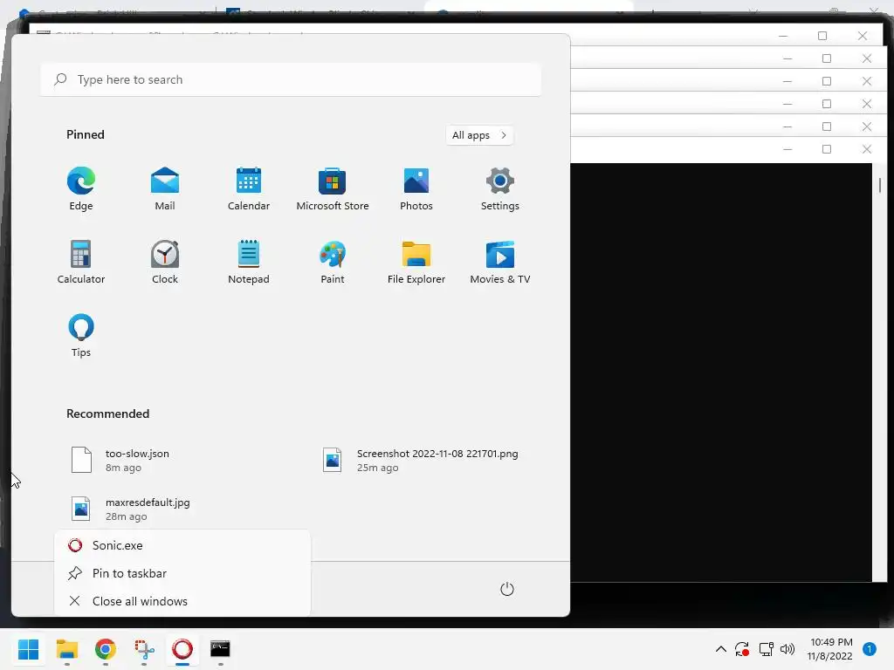The width and height of the screenshot is (894, 670).
Task: Click the power button in Start menu
Action: (507, 589)
